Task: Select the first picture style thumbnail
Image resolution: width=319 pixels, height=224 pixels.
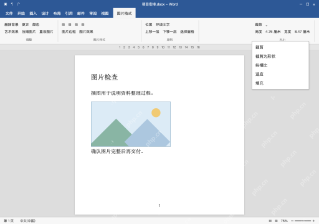Action: point(64,24)
